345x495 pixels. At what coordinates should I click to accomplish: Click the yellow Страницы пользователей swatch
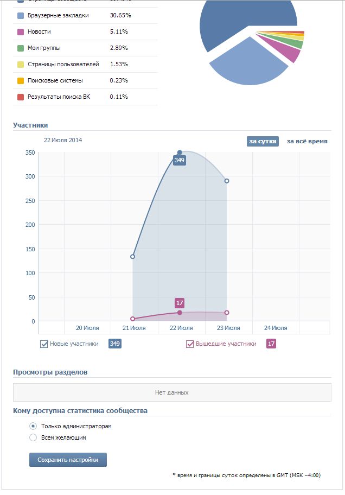[21, 65]
